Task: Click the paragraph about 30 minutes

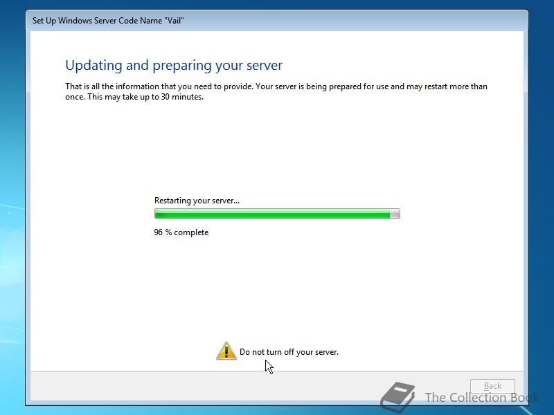Action: (276, 91)
